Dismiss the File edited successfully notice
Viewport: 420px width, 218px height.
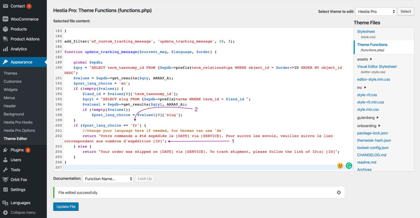tap(339, 192)
